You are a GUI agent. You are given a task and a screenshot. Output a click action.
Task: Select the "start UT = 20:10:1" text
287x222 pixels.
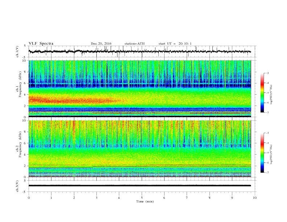pos(175,44)
